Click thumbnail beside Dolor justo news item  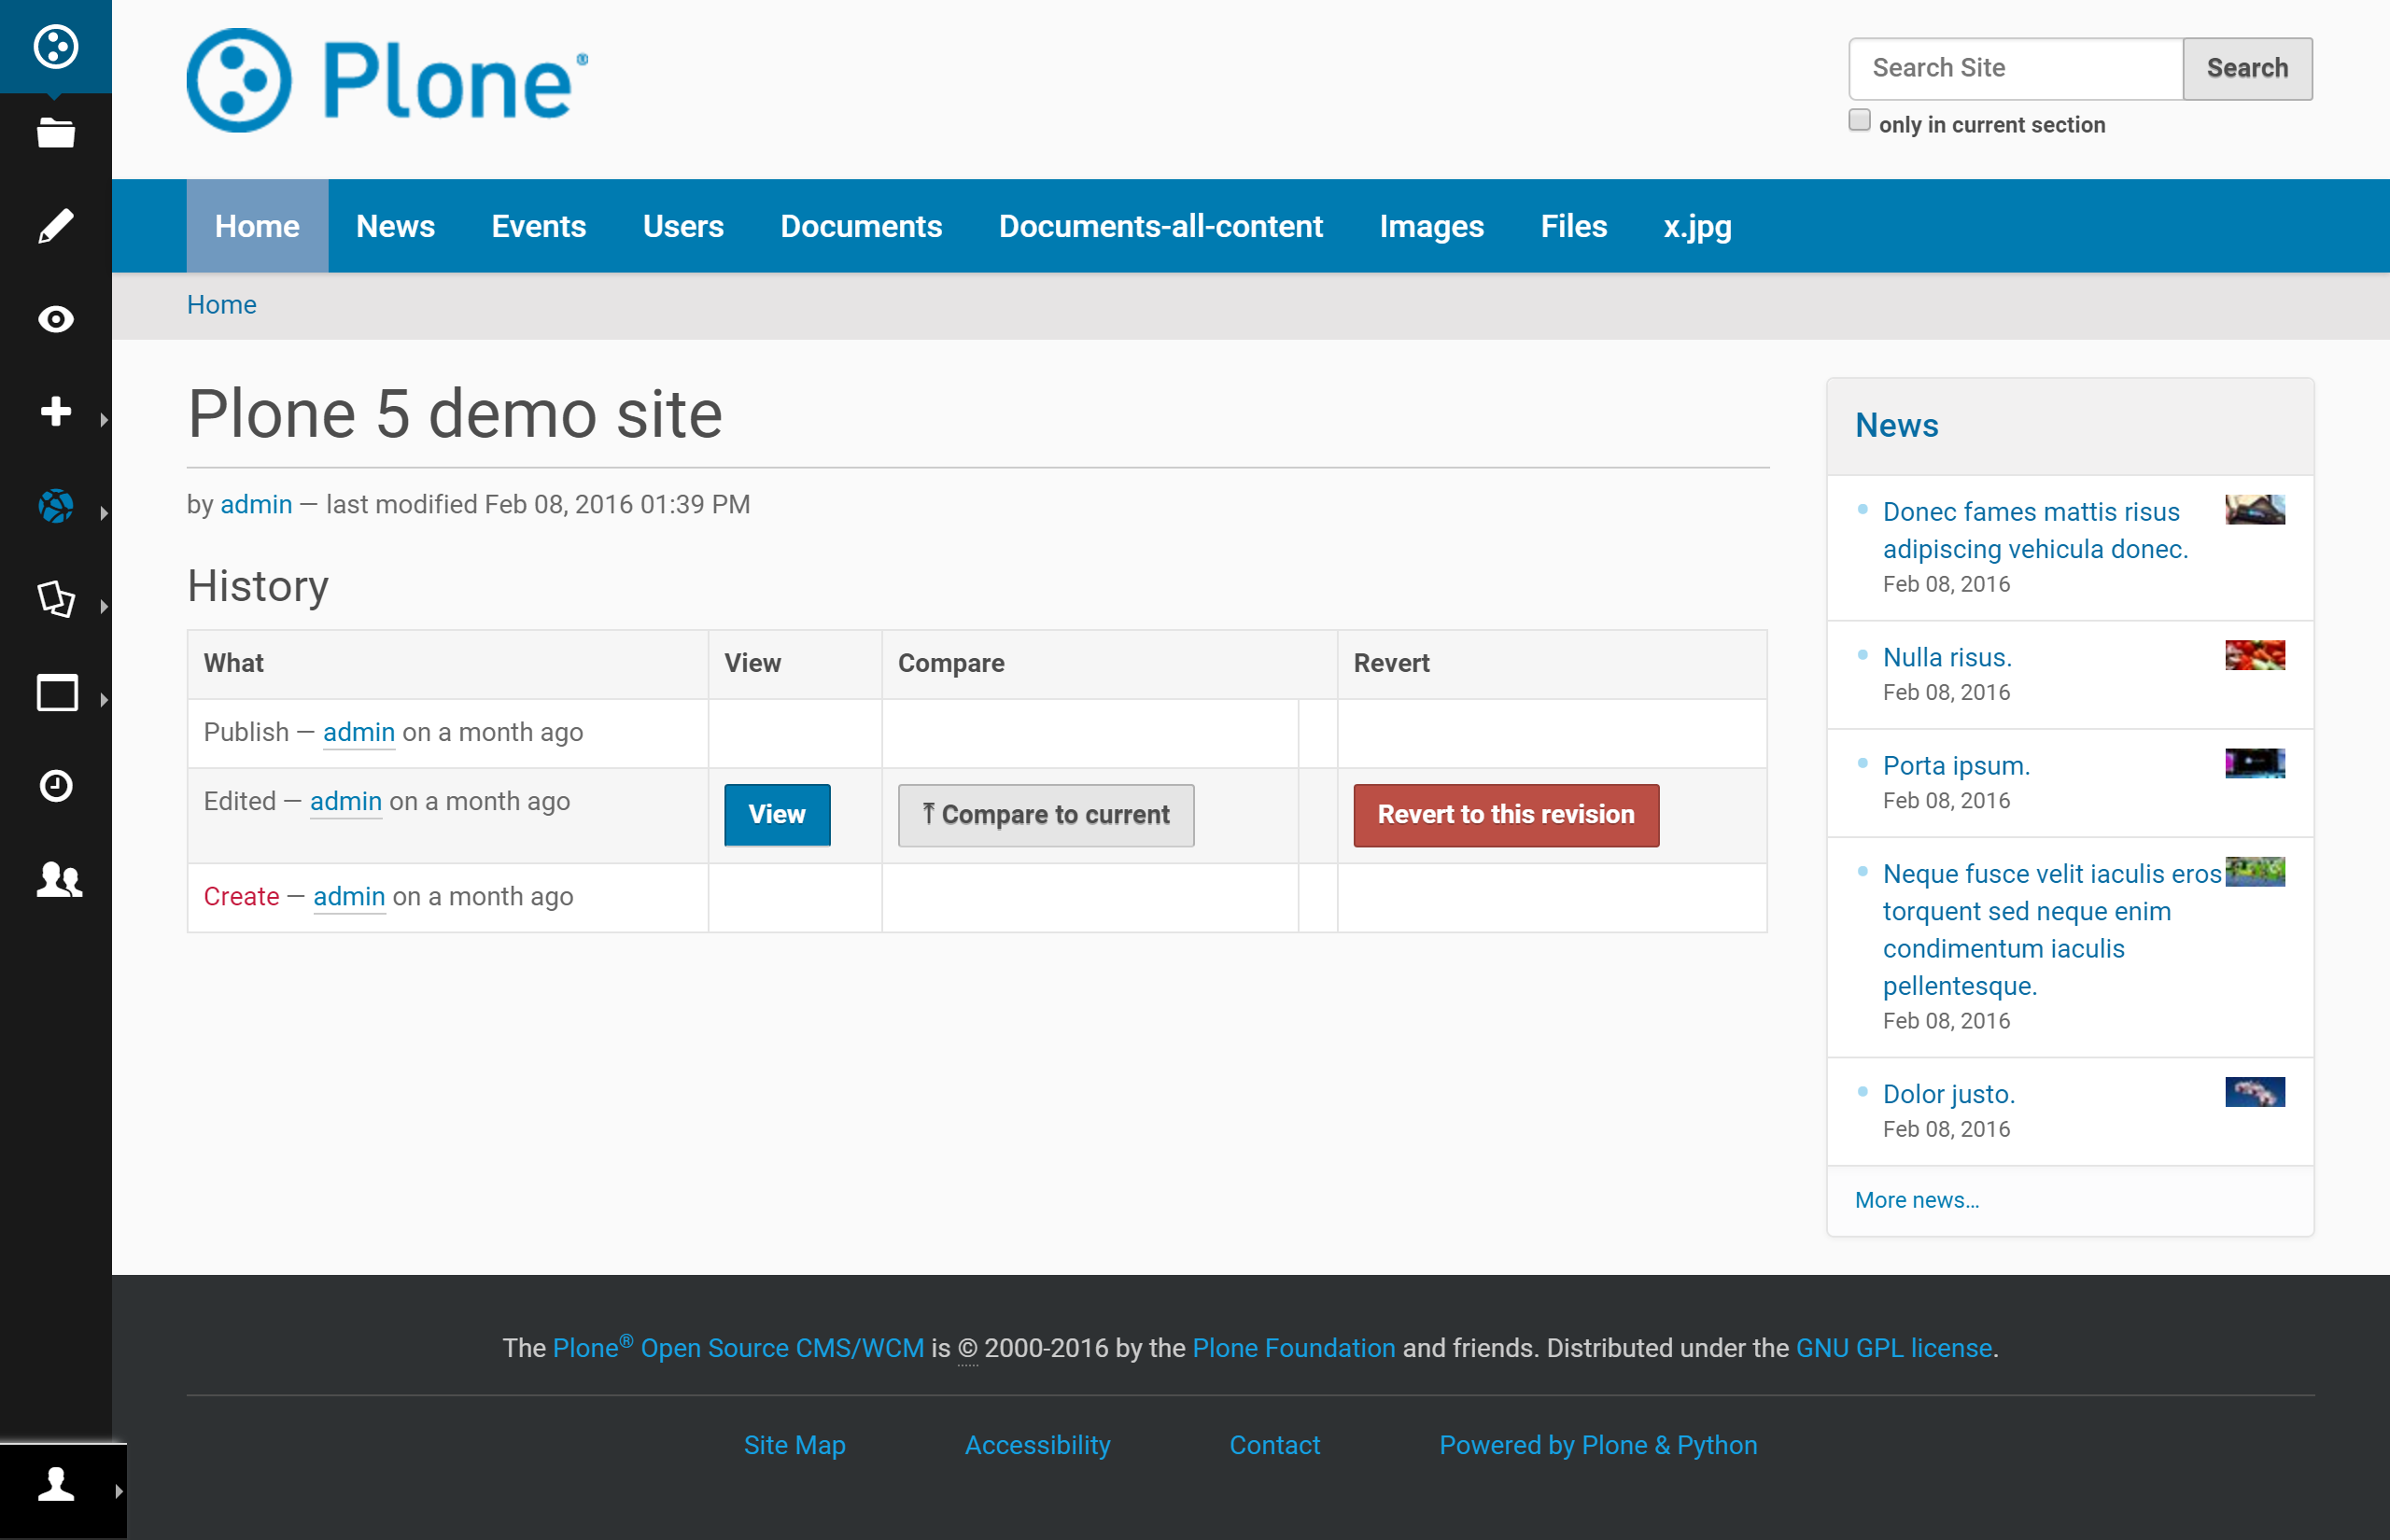pos(2254,1092)
